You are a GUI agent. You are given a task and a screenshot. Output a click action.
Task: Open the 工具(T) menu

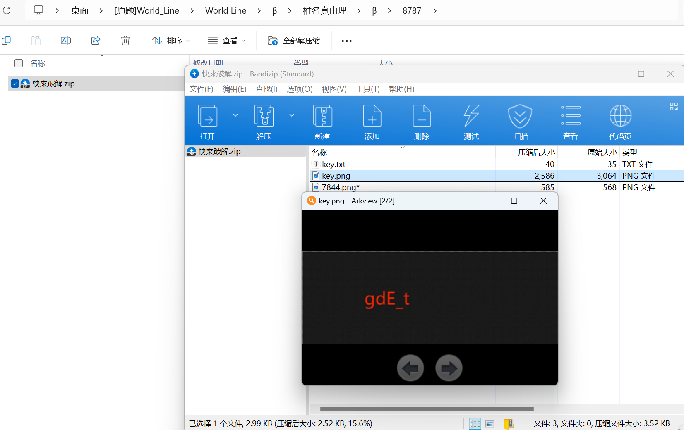click(368, 89)
